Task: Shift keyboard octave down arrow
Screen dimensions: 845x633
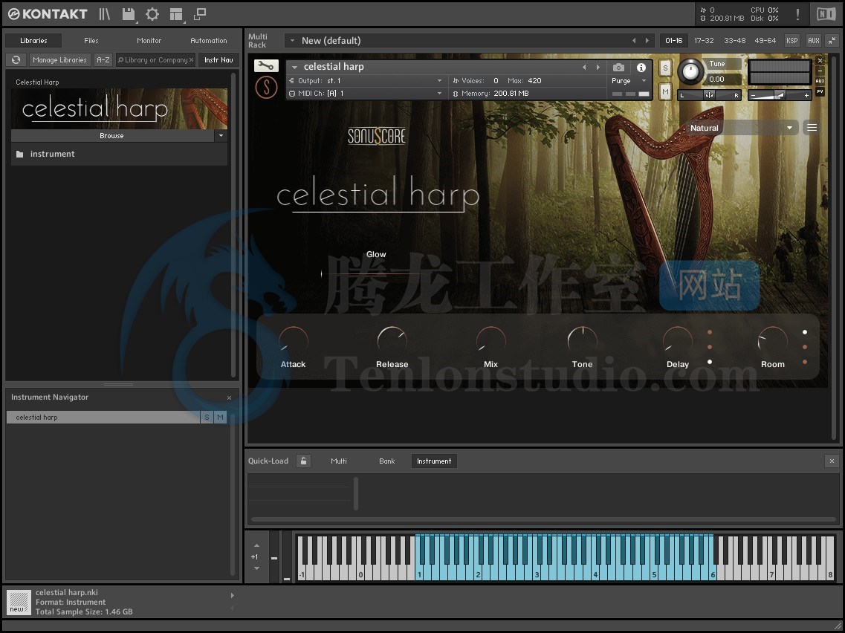Action: (x=256, y=568)
